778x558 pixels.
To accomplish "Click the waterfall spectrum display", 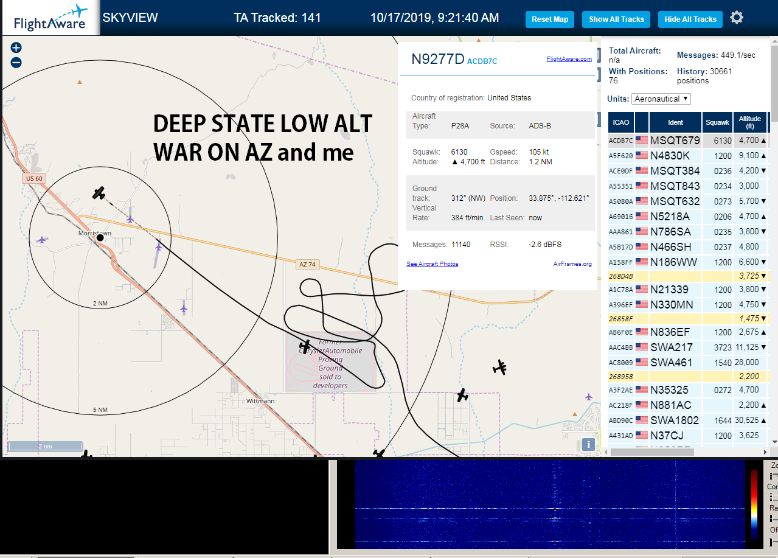I will tap(550, 504).
